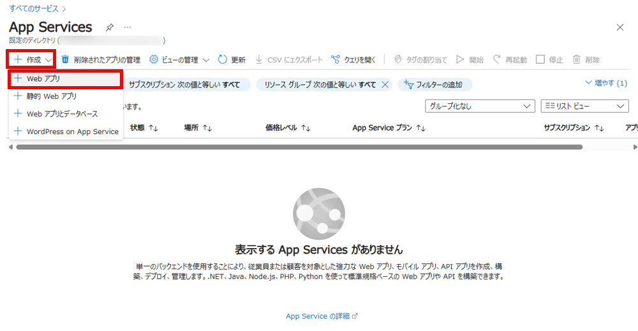
Task: Click すべてのサービス breadcrumb link
Action: (x=34, y=8)
